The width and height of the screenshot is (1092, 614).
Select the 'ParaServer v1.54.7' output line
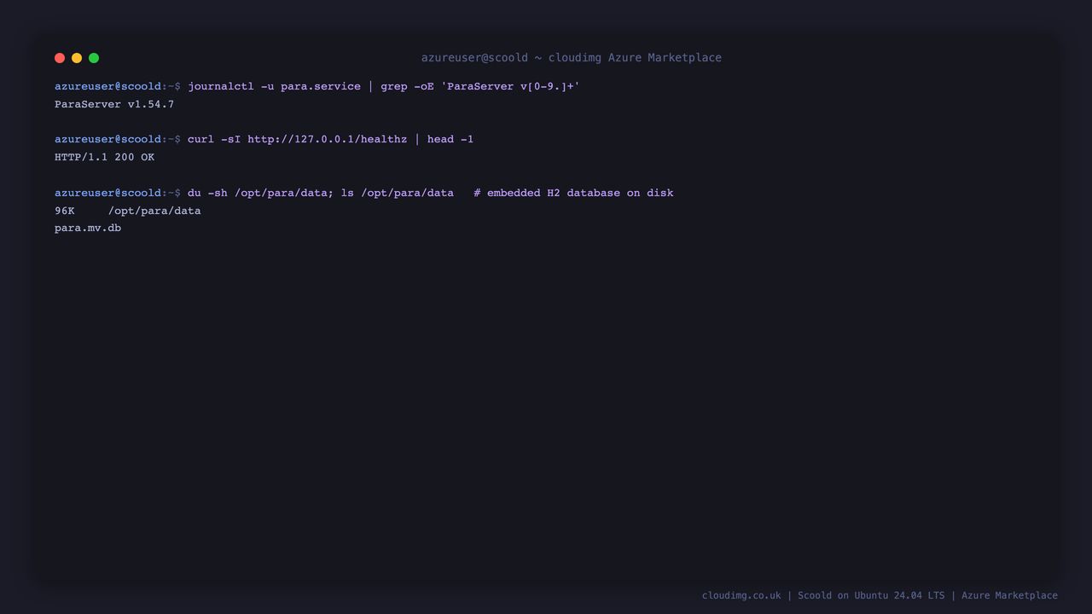tap(114, 105)
